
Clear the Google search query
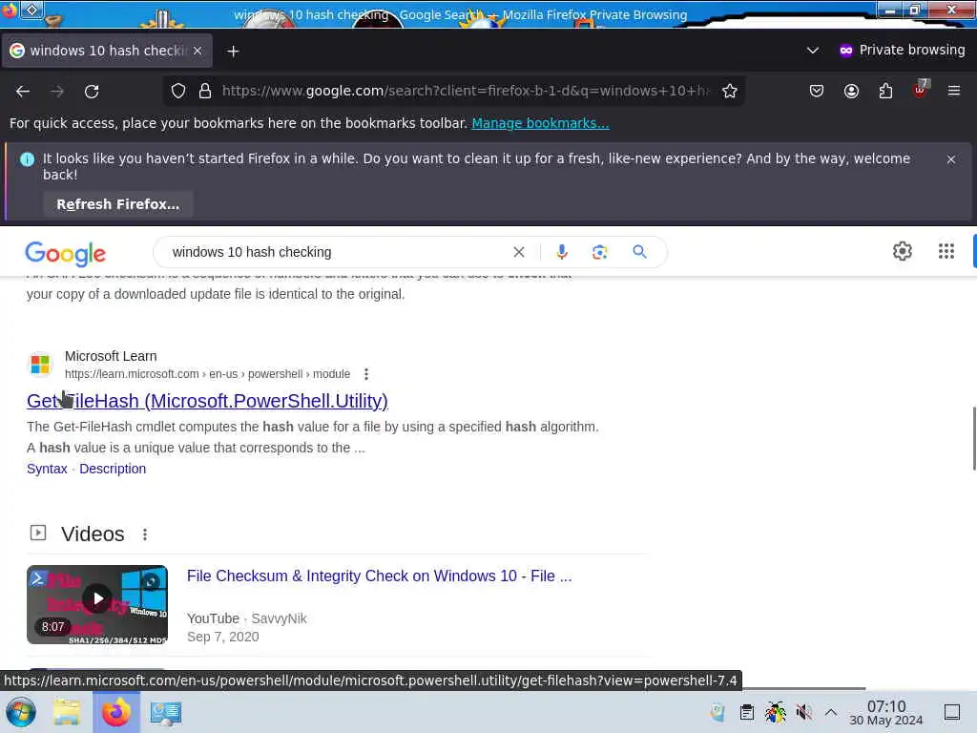[x=518, y=252]
